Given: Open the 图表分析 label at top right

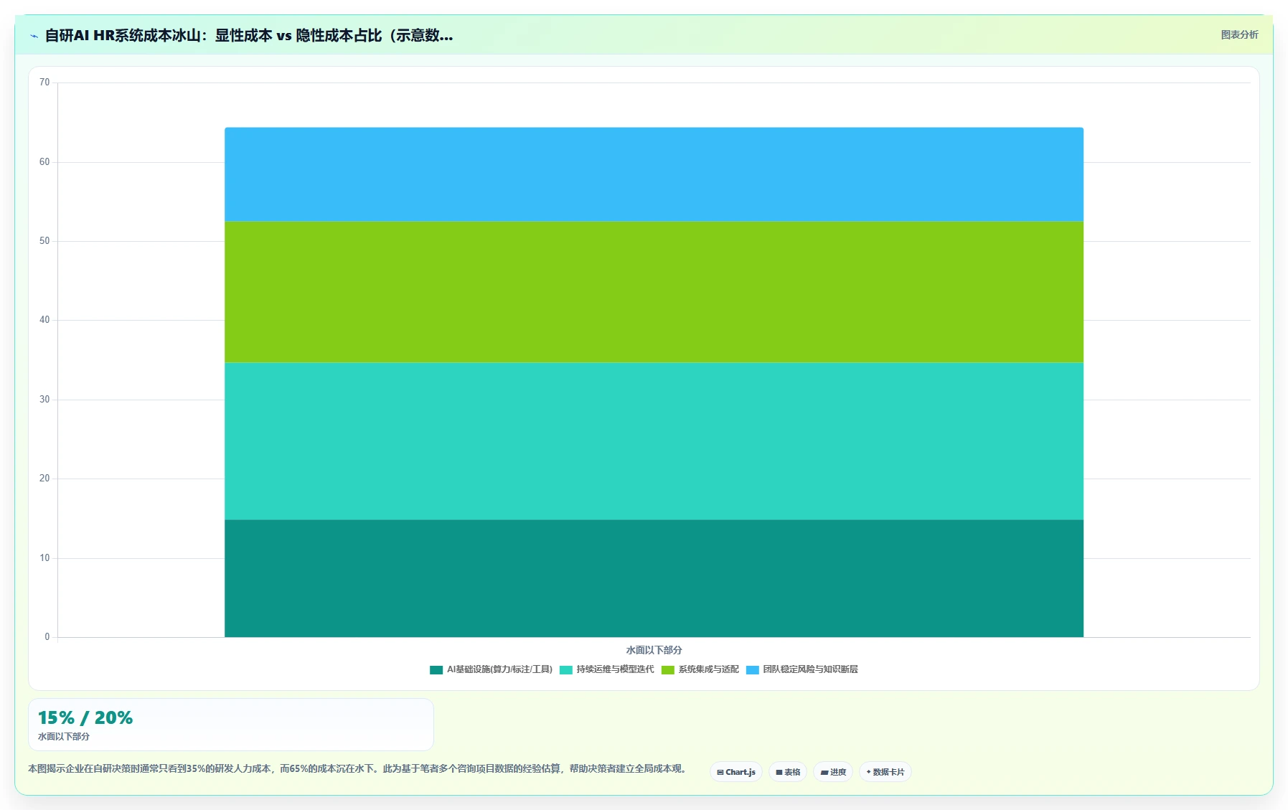Looking at the screenshot, I should click(x=1239, y=34).
